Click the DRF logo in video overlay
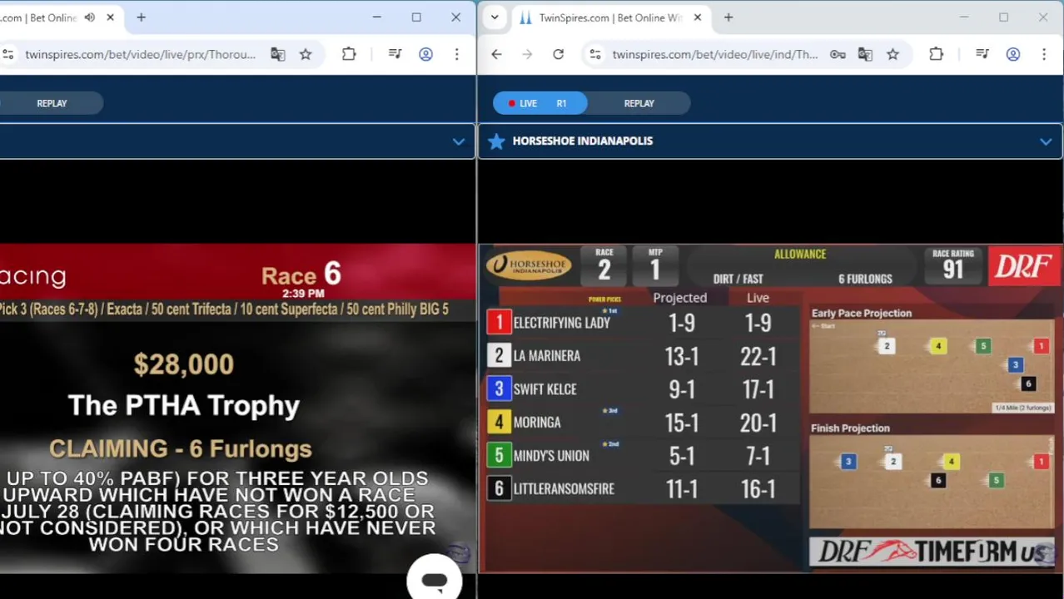Image resolution: width=1064 pixels, height=599 pixels. (x=1023, y=266)
